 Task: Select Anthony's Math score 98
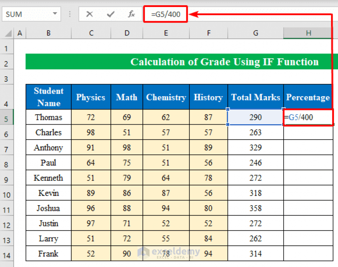(127, 147)
